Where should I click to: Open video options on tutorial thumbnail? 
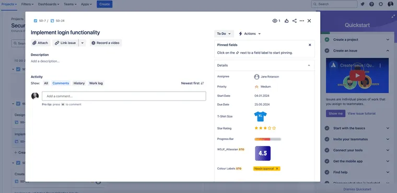pyautogui.click(x=380, y=66)
